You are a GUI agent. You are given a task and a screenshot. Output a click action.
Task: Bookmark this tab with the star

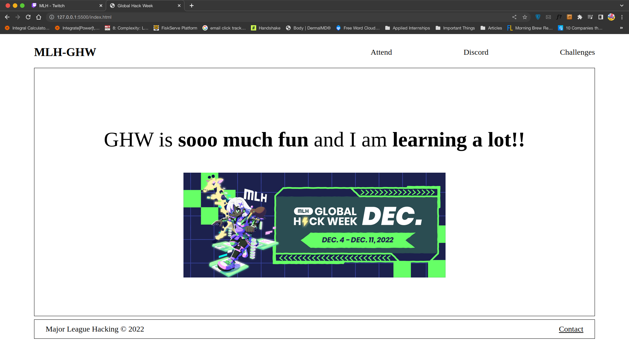525,17
